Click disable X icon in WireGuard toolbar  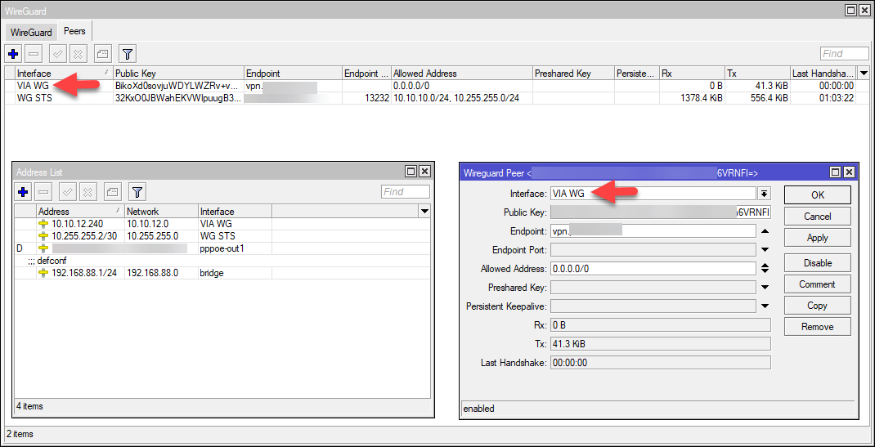tap(79, 54)
